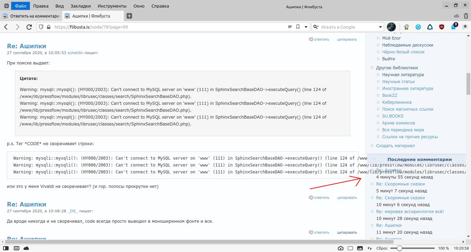Click the capture page camera icon

pyautogui.click(x=341, y=248)
